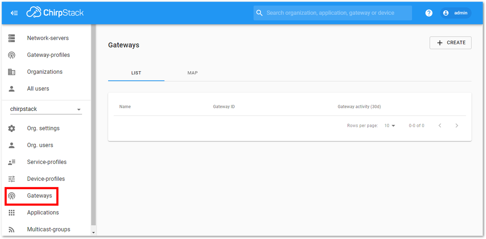Click Gateway activity (30d) column header
Image resolution: width=486 pixels, height=239 pixels.
[x=359, y=107]
